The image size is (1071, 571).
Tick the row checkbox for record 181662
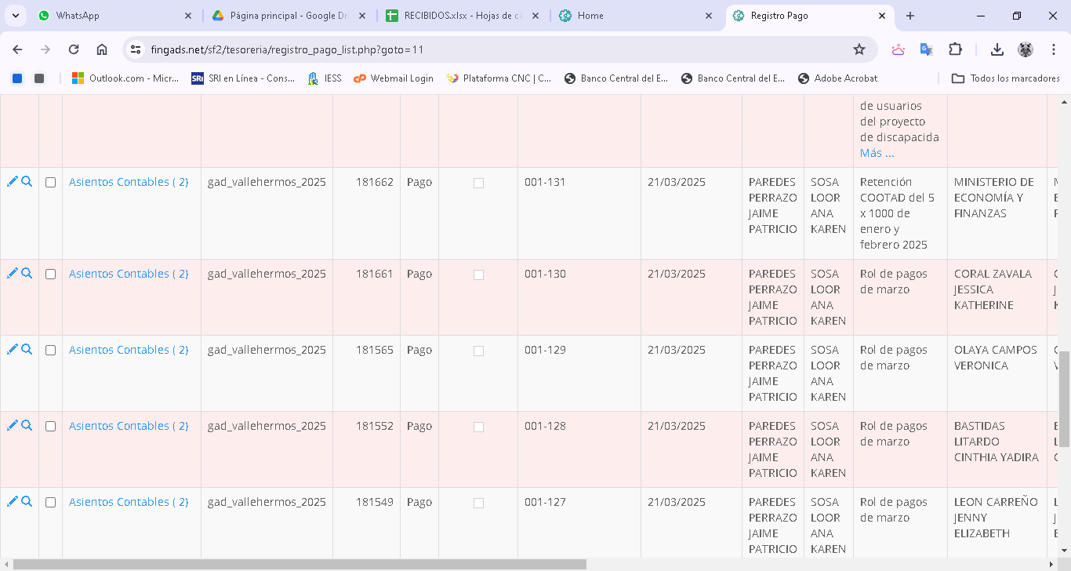[x=51, y=183]
